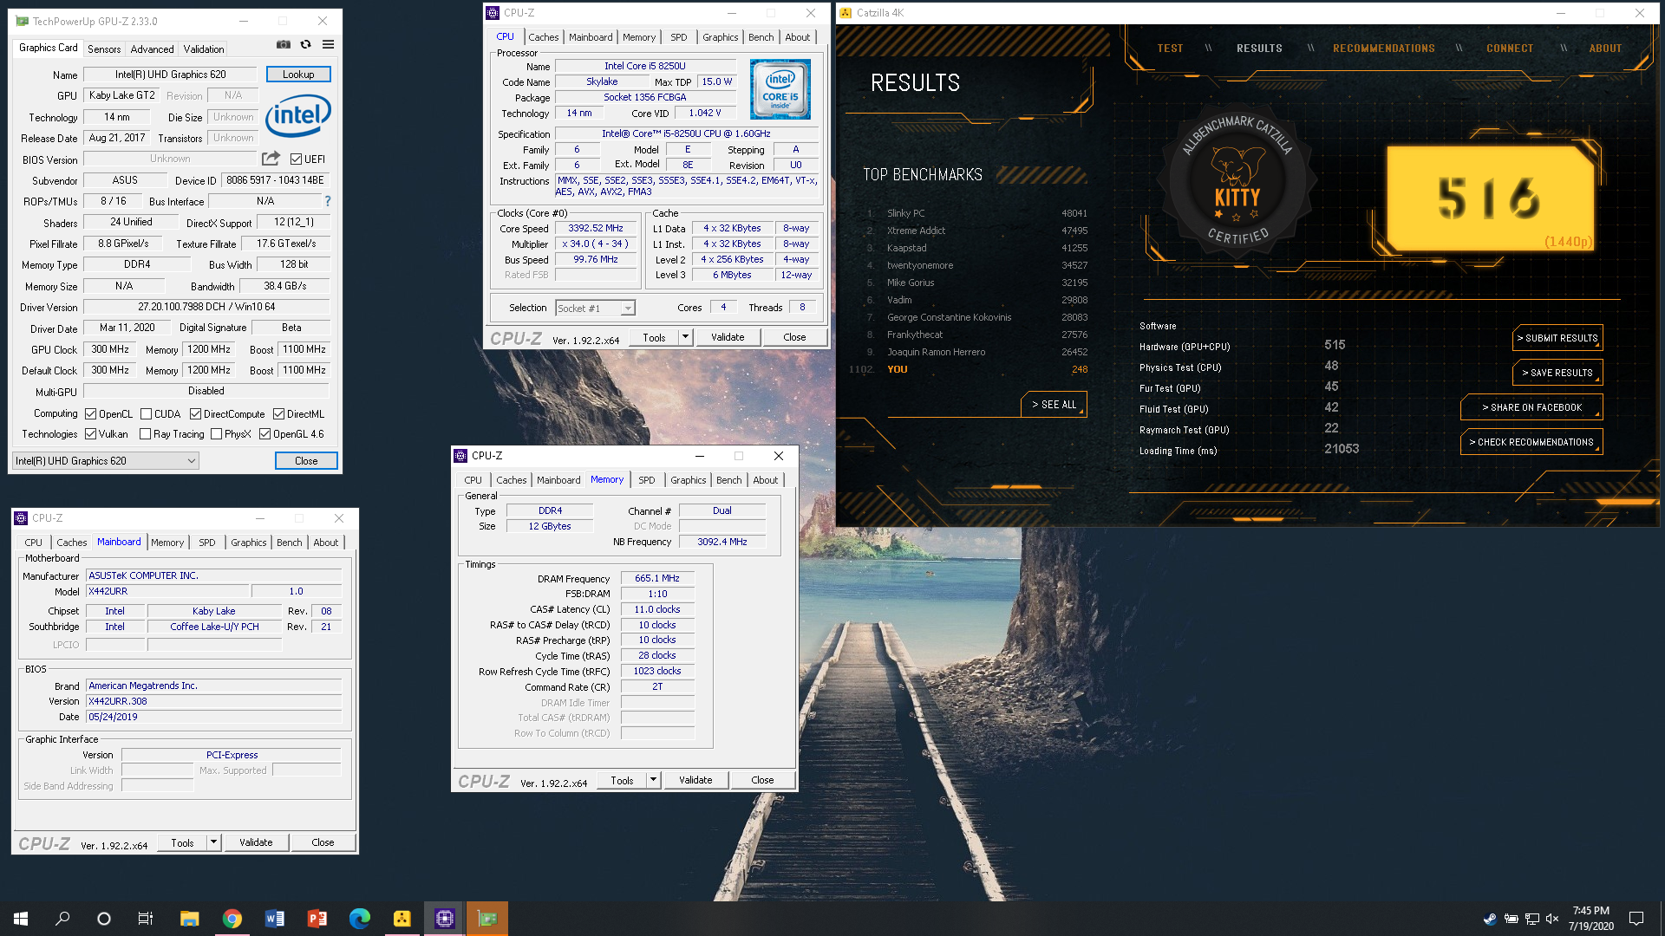Image resolution: width=1665 pixels, height=936 pixels.
Task: Expand Tools arrow in CPU-Z Mainboard window
Action: 213,842
